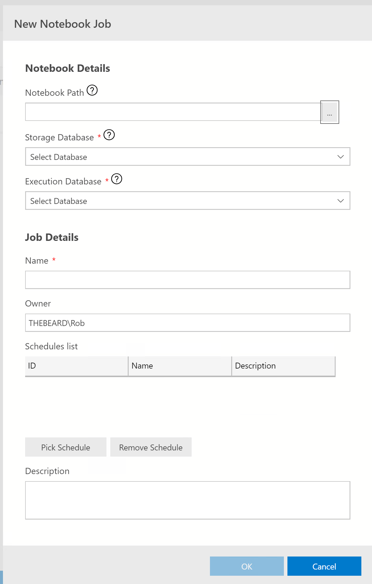Viewport: 372px width, 584px height.
Task: Focus the Notebook Path text field
Action: [x=173, y=112]
